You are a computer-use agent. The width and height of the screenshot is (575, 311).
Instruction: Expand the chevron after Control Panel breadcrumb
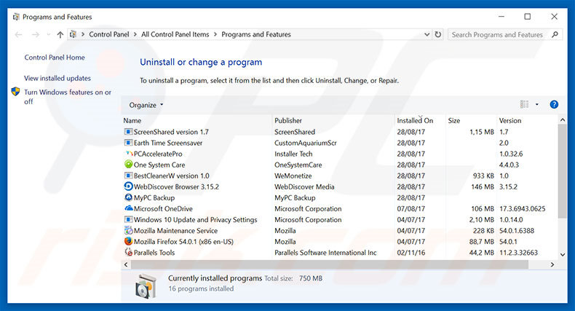point(135,34)
